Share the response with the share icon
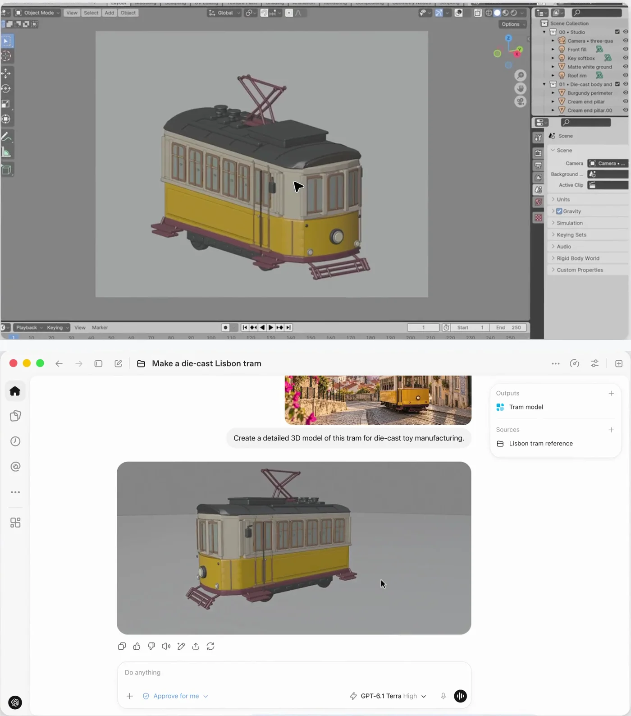This screenshot has height=716, width=631. 196,646
